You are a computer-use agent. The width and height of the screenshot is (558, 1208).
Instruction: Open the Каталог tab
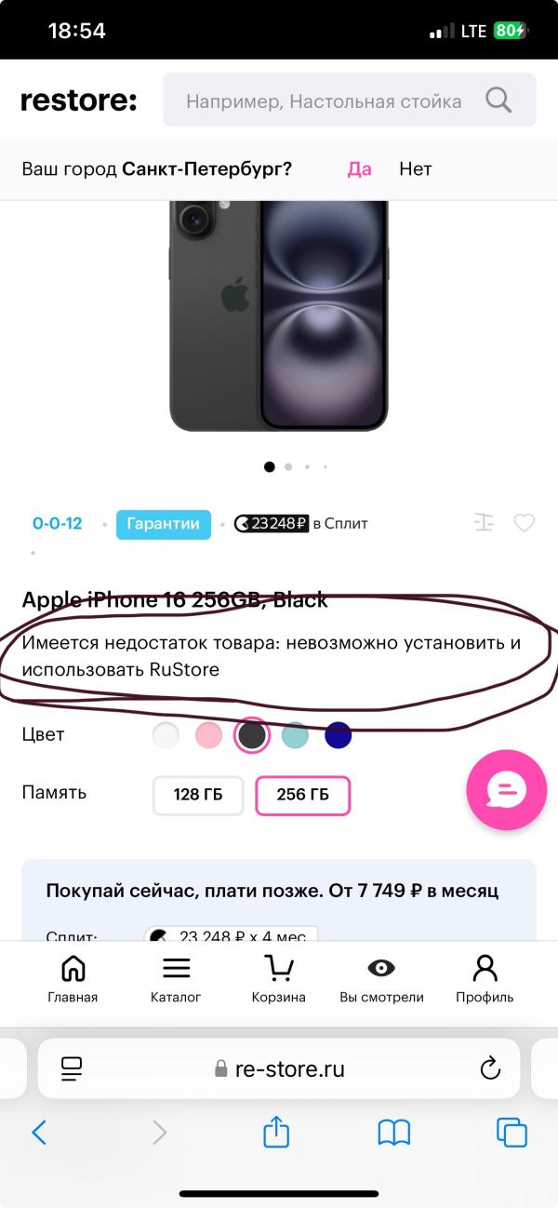pos(176,979)
